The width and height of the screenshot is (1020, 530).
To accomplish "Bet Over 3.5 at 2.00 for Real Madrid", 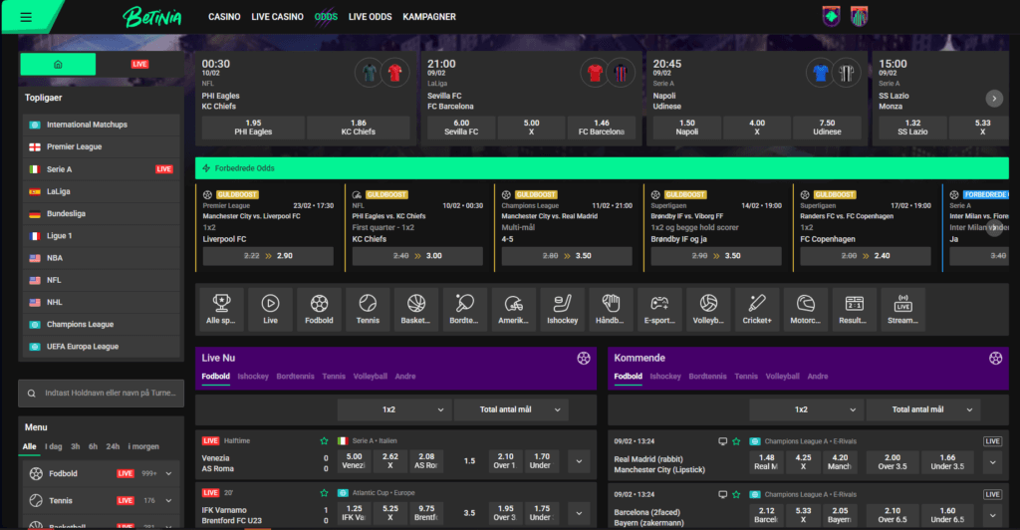I will [892, 462].
